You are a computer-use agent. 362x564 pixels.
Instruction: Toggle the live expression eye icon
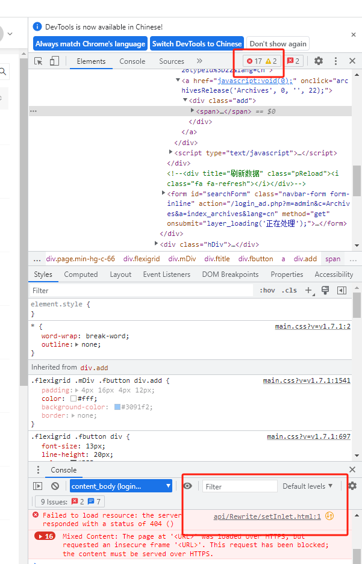point(187,486)
